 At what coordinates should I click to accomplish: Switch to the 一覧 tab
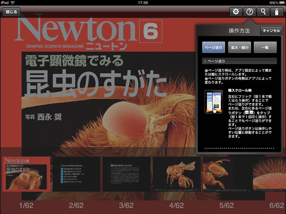265,47
